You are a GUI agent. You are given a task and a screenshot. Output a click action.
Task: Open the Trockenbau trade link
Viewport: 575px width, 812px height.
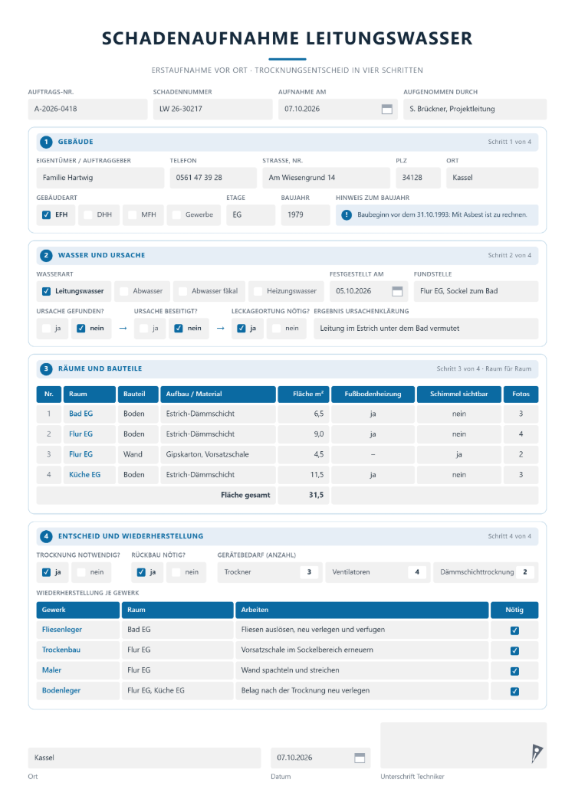tap(61, 650)
